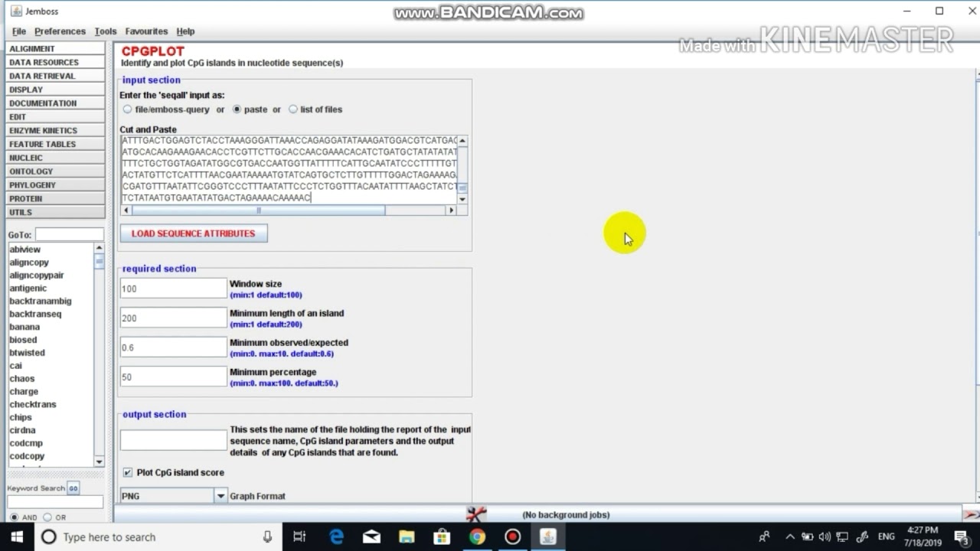The width and height of the screenshot is (980, 551).
Task: Click the sequence box vertical scrollbar thumb
Action: click(462, 187)
